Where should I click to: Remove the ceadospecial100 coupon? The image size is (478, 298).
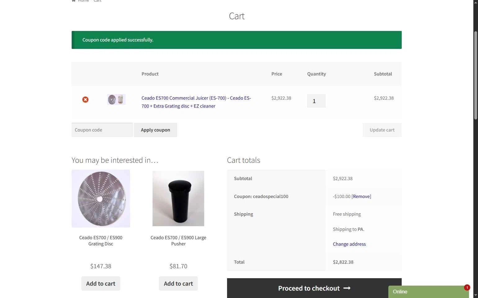(361, 197)
